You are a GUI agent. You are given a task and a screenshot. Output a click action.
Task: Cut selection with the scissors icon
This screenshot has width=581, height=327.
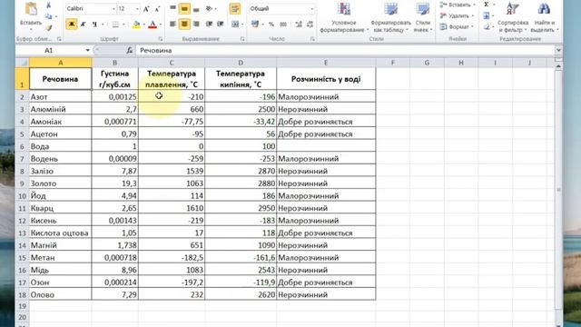click(x=48, y=5)
